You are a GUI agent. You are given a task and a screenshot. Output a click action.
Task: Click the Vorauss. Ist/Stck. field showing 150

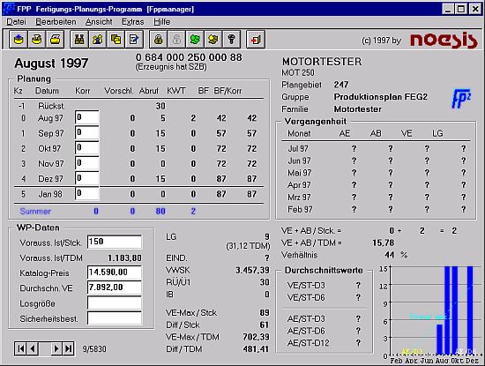[115, 242]
